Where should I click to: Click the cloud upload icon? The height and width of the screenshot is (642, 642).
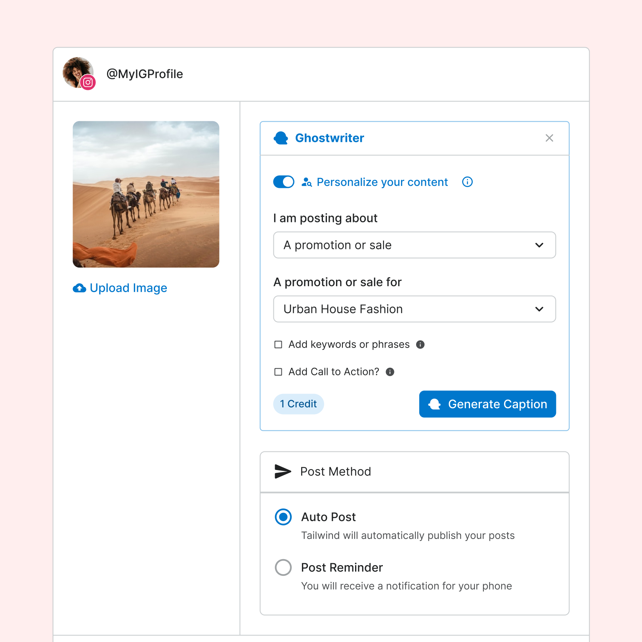coord(80,288)
